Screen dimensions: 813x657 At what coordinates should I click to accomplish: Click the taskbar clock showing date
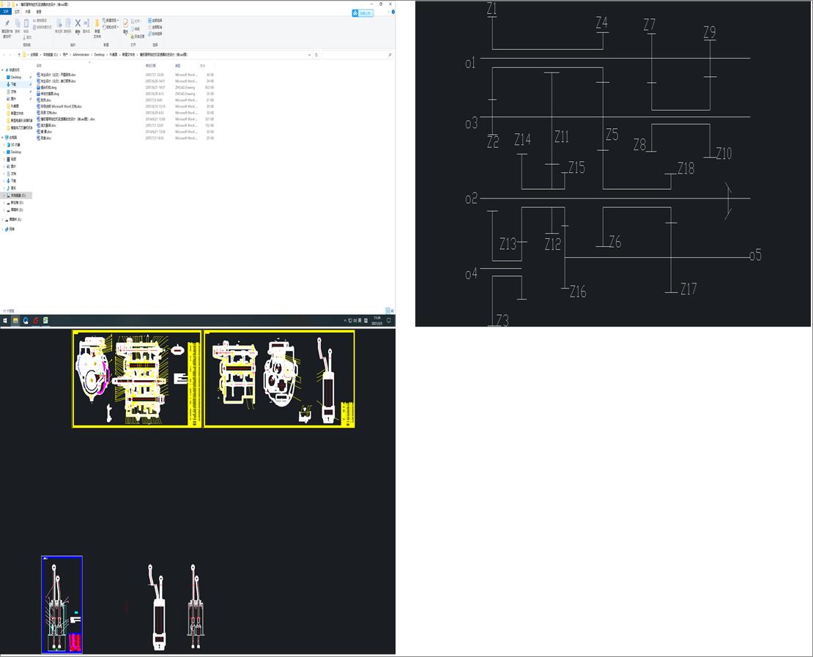pyautogui.click(x=377, y=321)
